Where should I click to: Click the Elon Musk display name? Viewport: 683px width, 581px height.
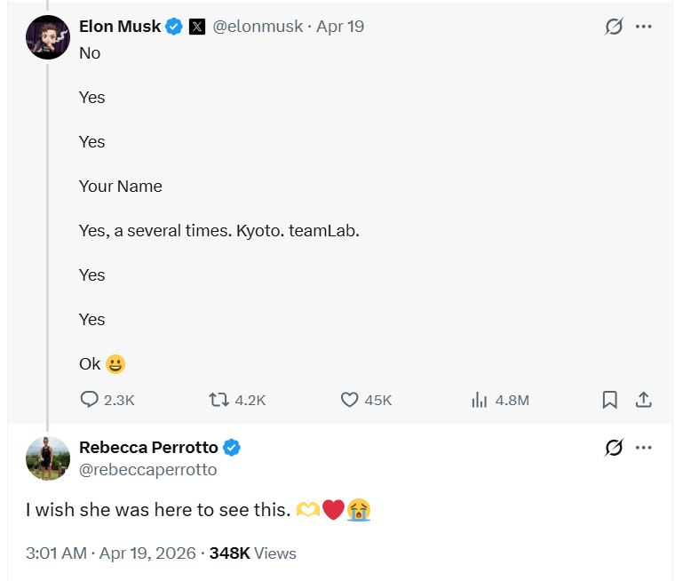tap(120, 27)
